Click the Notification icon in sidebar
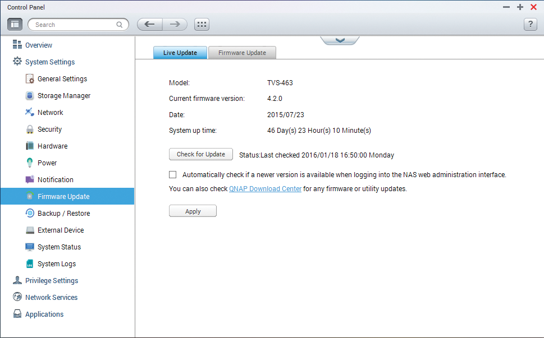544x338 pixels. [x=30, y=180]
